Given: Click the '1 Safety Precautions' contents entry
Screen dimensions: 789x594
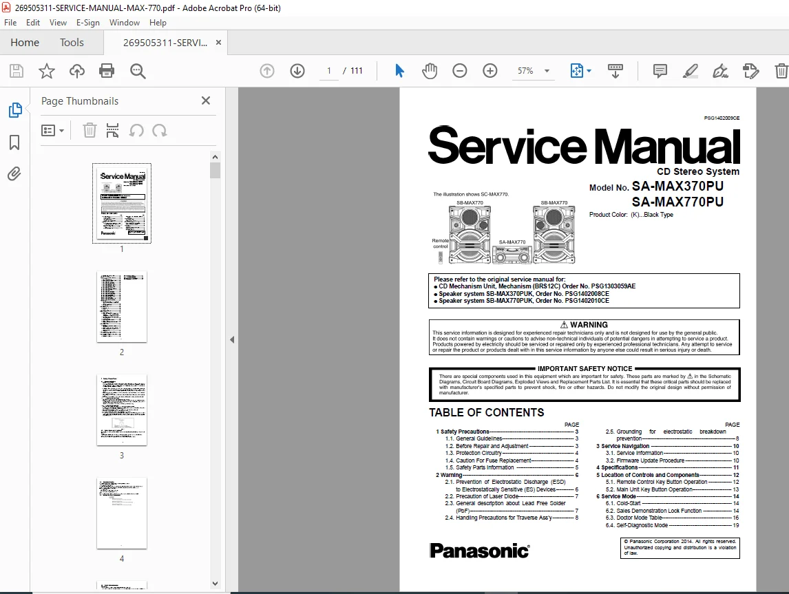Looking at the screenshot, I should [x=507, y=432].
